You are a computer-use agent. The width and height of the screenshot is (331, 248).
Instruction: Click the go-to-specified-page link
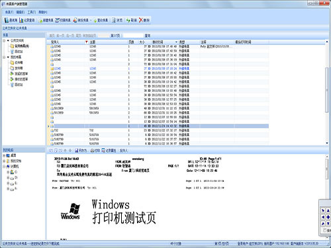[x=89, y=36]
